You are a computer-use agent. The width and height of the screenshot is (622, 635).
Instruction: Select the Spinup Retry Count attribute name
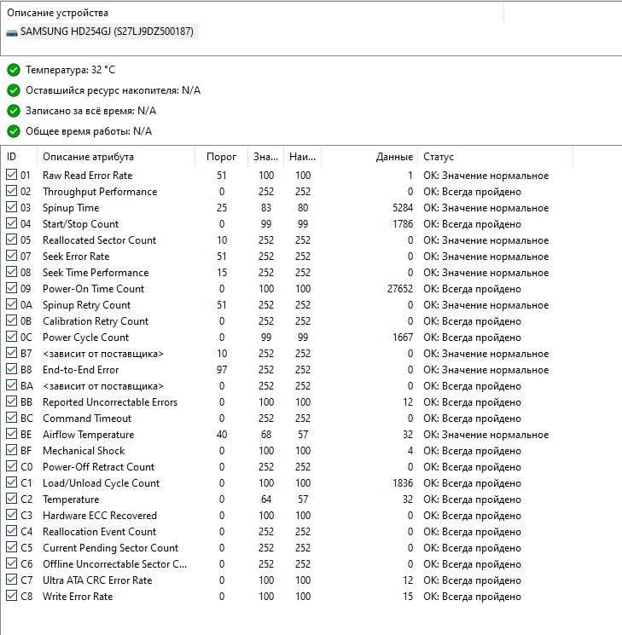(86, 305)
